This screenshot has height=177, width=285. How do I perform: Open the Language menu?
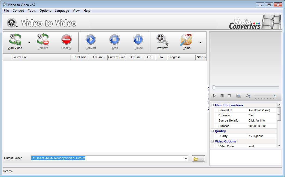click(62, 11)
